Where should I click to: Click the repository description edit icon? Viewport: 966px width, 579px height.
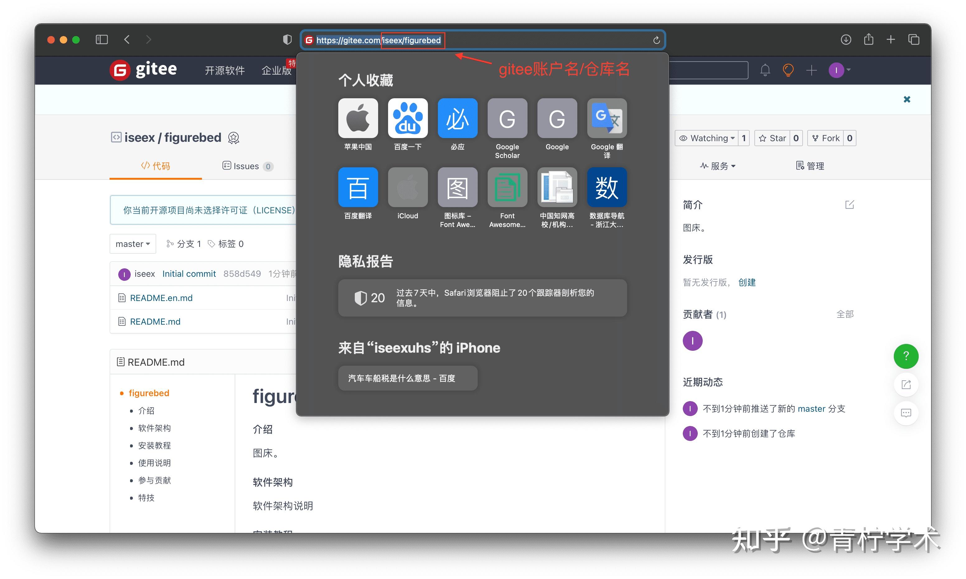tap(849, 204)
